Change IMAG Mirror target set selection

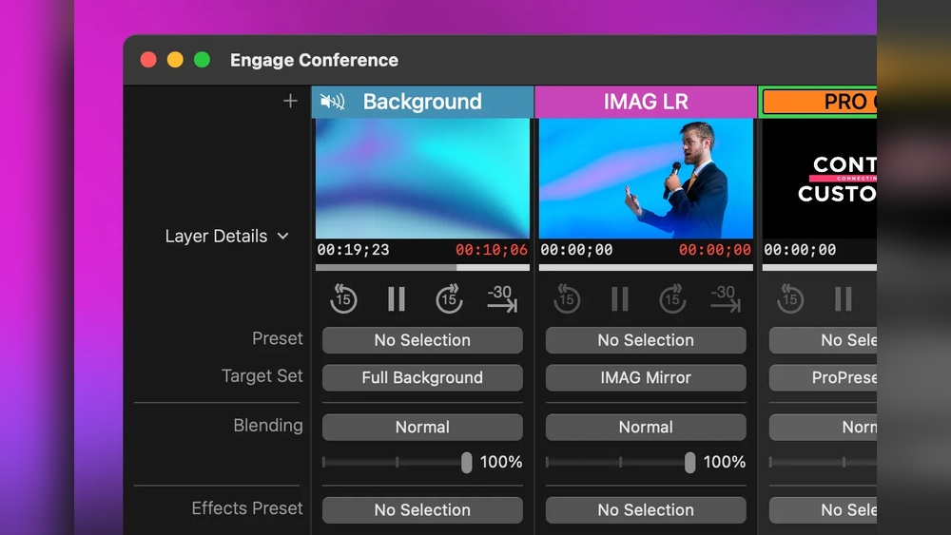[x=646, y=377]
